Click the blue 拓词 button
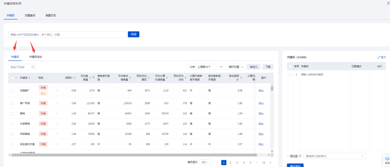The width and height of the screenshot is (390, 167). [134, 34]
